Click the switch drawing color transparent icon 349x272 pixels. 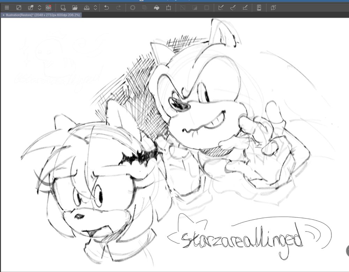pos(19,8)
